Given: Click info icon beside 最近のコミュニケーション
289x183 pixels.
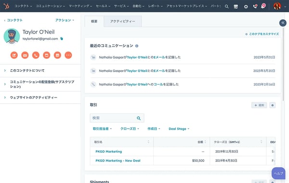Looking at the screenshot, I should pyautogui.click(x=137, y=46).
